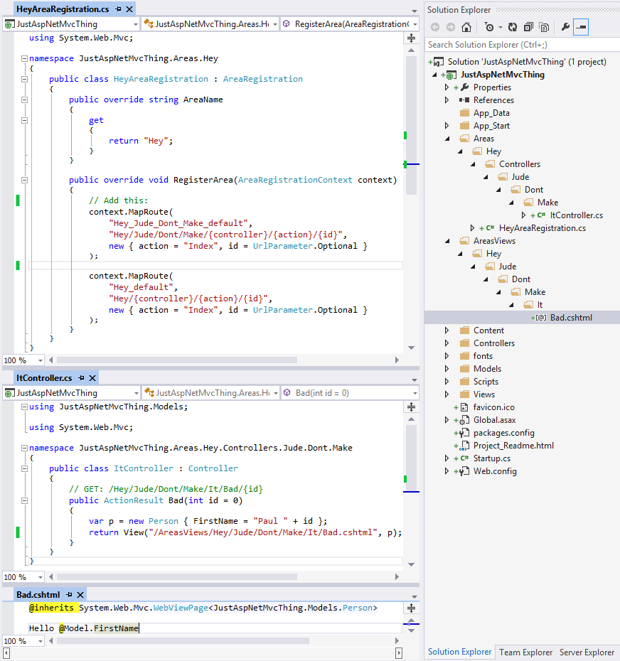
Task: Click the grayed Back arrow in Solution Explorer
Action: coord(435,28)
